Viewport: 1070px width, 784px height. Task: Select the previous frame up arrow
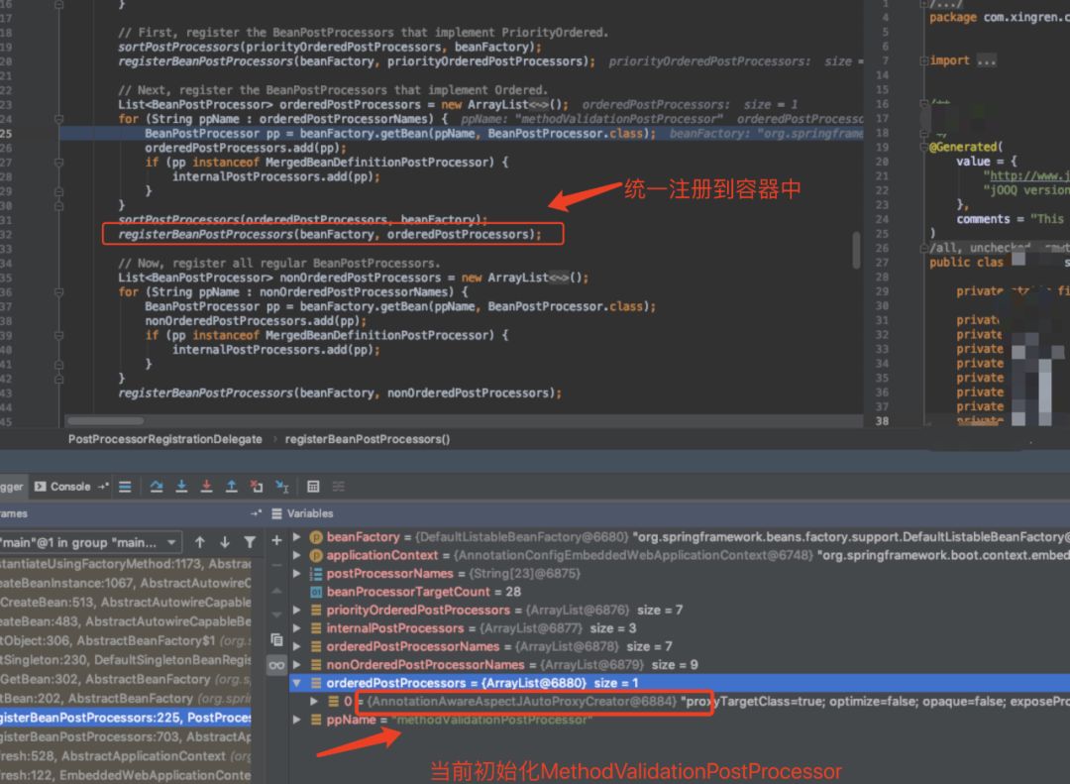(x=200, y=542)
